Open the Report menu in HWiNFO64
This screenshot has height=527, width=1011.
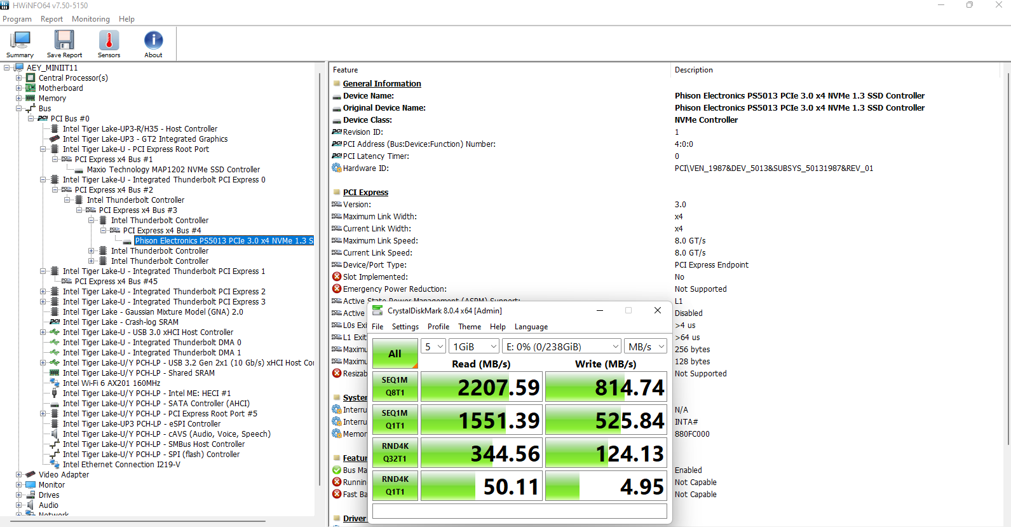point(51,19)
